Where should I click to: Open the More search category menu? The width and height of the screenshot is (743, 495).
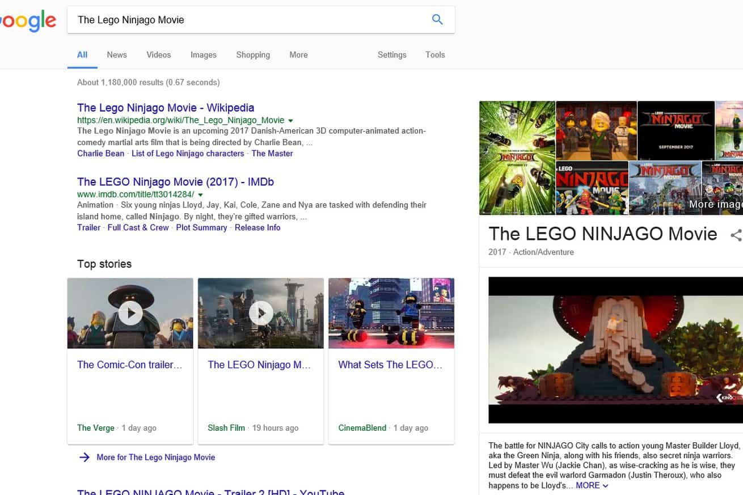click(x=298, y=55)
